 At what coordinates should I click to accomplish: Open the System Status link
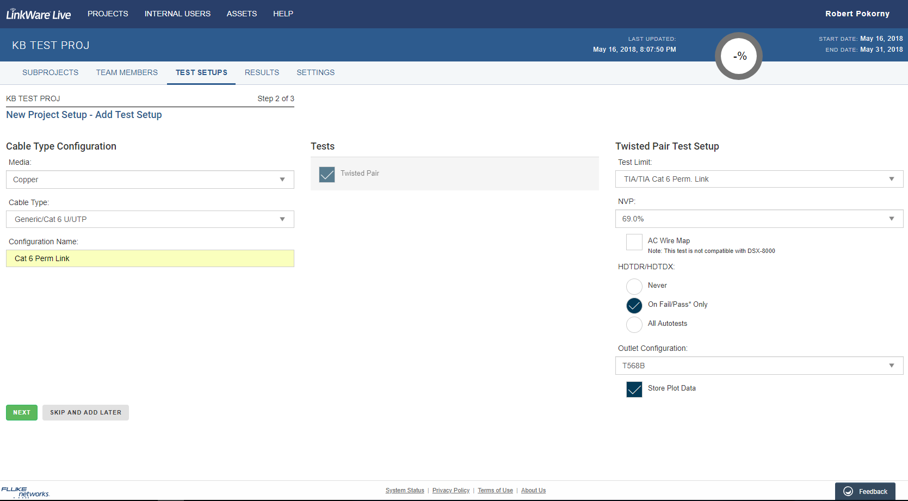click(405, 490)
